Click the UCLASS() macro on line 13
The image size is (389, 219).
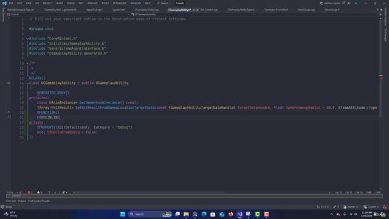(37, 78)
